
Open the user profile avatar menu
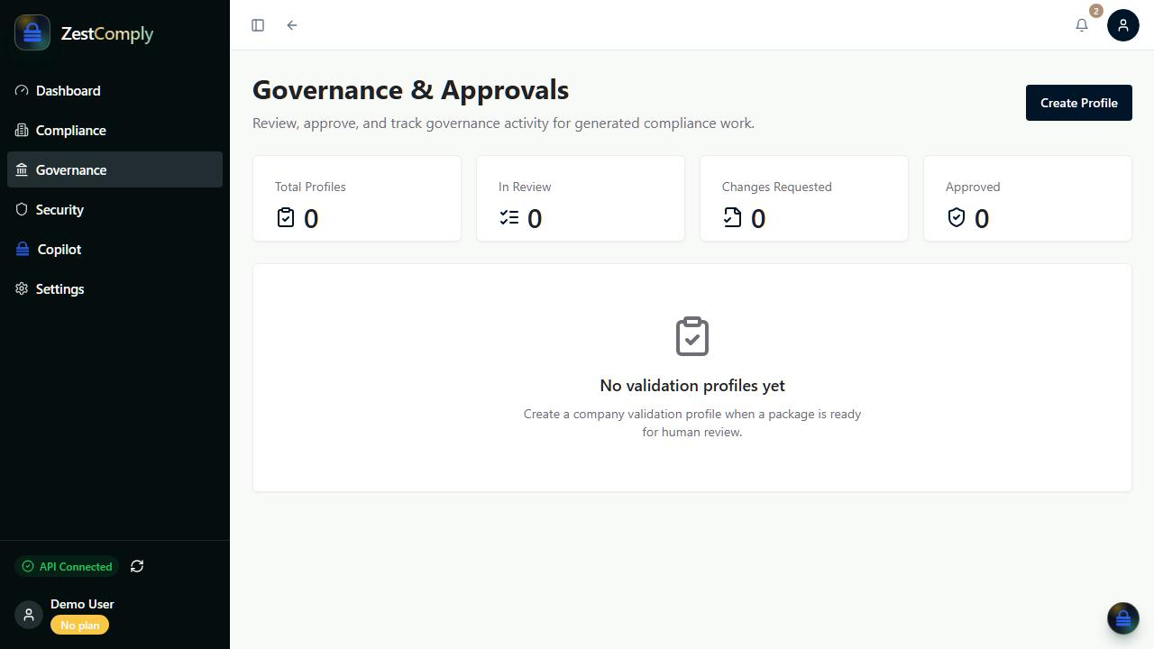click(1123, 25)
